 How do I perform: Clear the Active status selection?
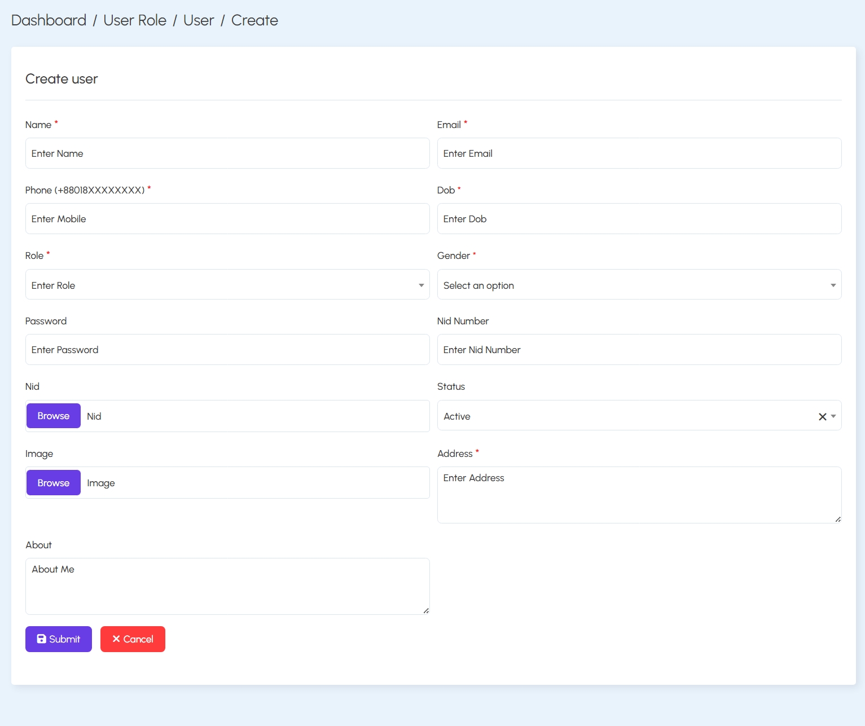tap(822, 416)
